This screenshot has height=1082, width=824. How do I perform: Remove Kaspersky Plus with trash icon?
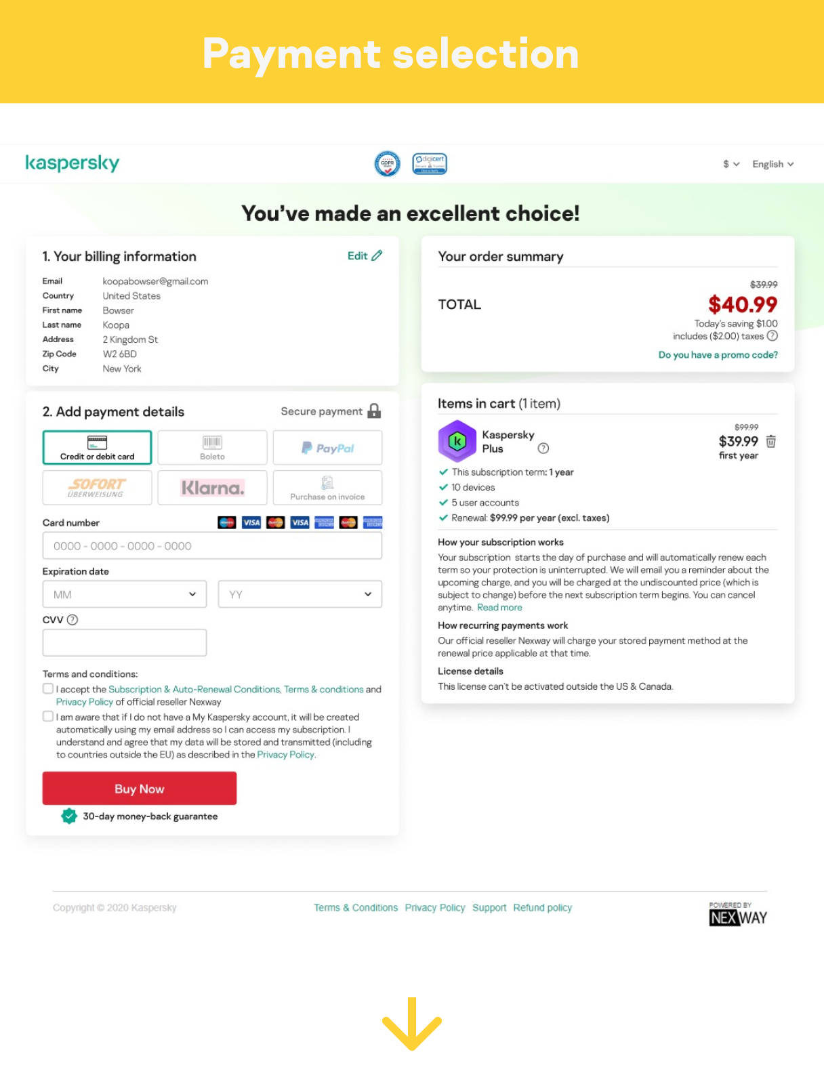point(771,442)
